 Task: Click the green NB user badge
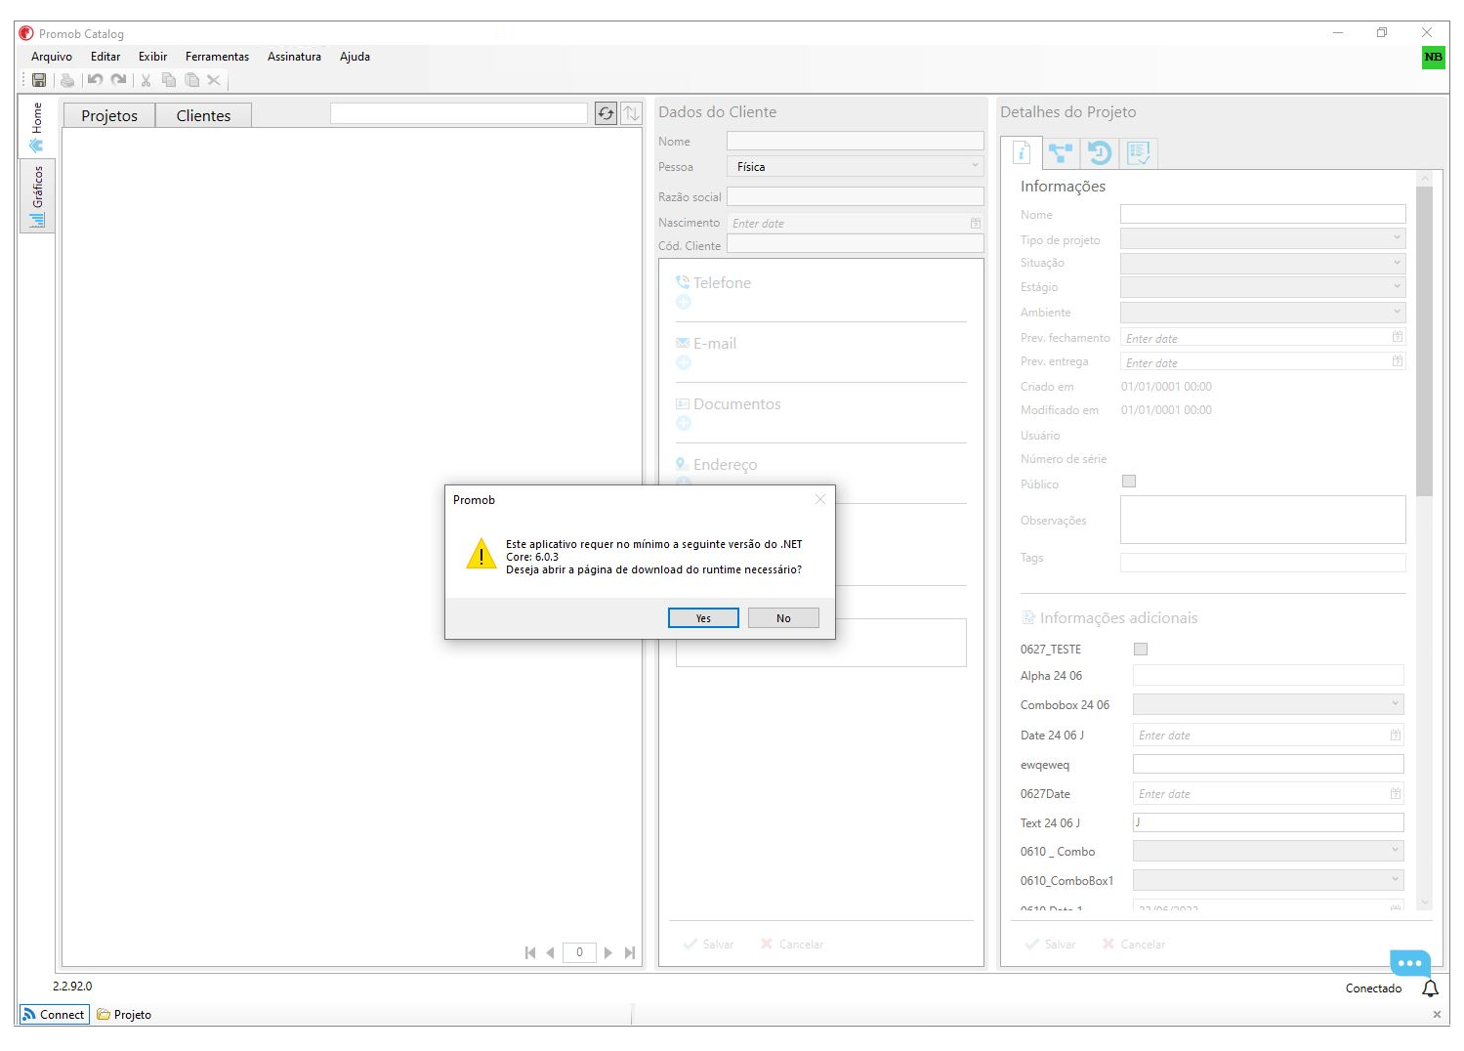point(1433,57)
